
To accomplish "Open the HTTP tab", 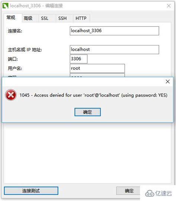I will (81, 18).
